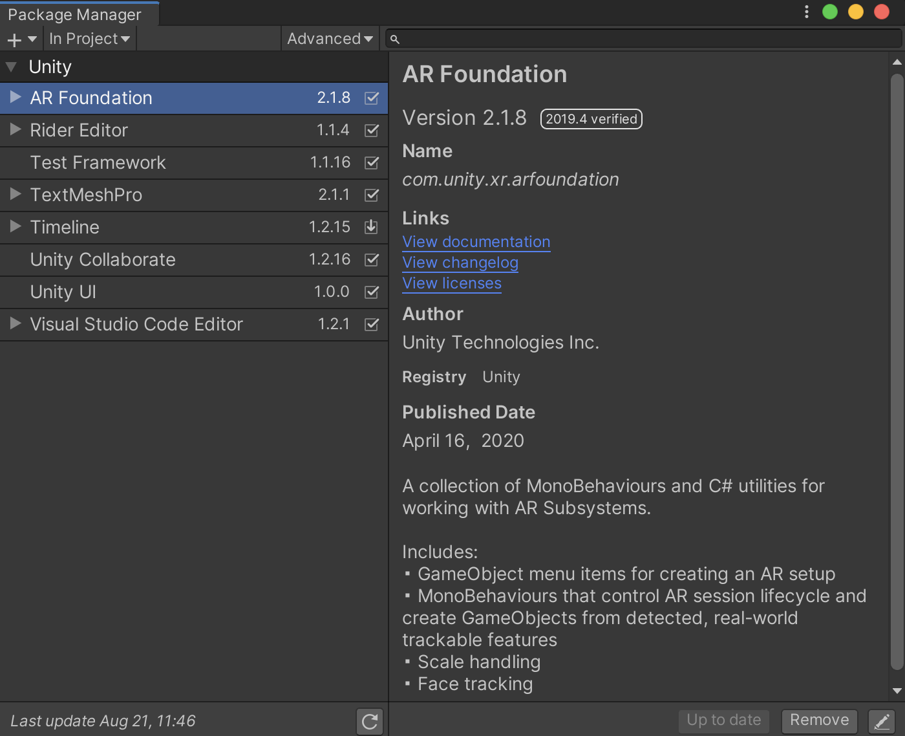Click installed checkmark for Visual Studio Code Editor
Viewport: 905px width, 736px height.
(372, 325)
